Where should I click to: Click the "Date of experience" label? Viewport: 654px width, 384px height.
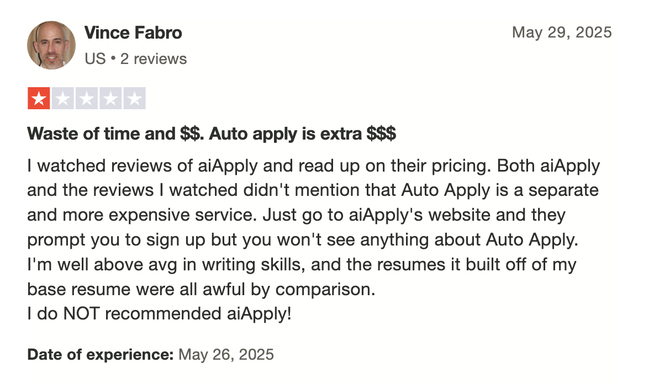coord(100,354)
